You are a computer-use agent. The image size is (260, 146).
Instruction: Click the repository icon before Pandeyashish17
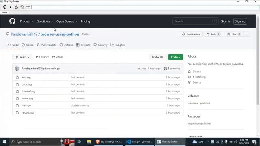click(x=8, y=34)
